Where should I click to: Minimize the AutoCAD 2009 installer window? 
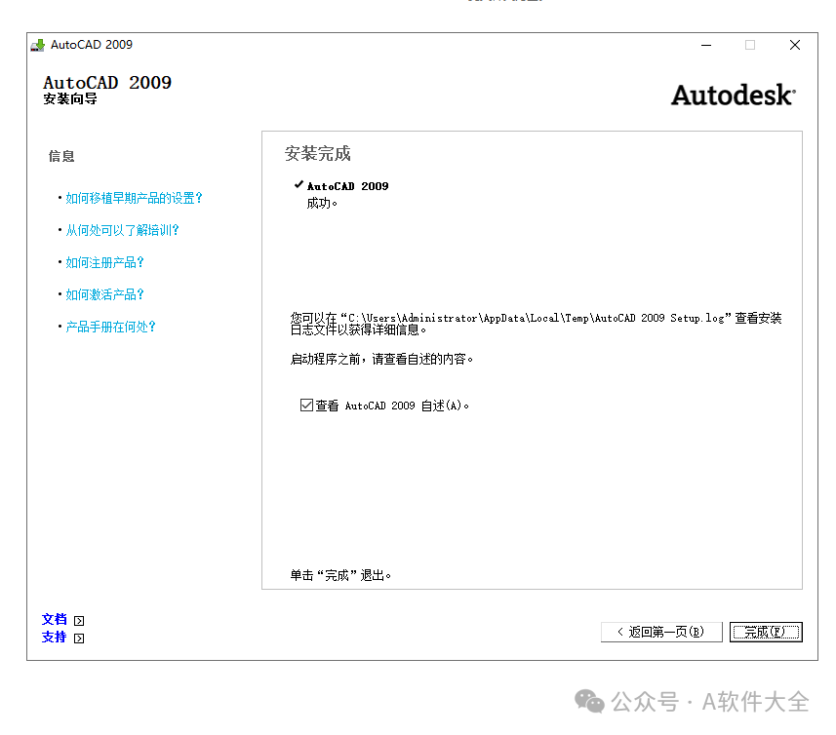[x=706, y=45]
